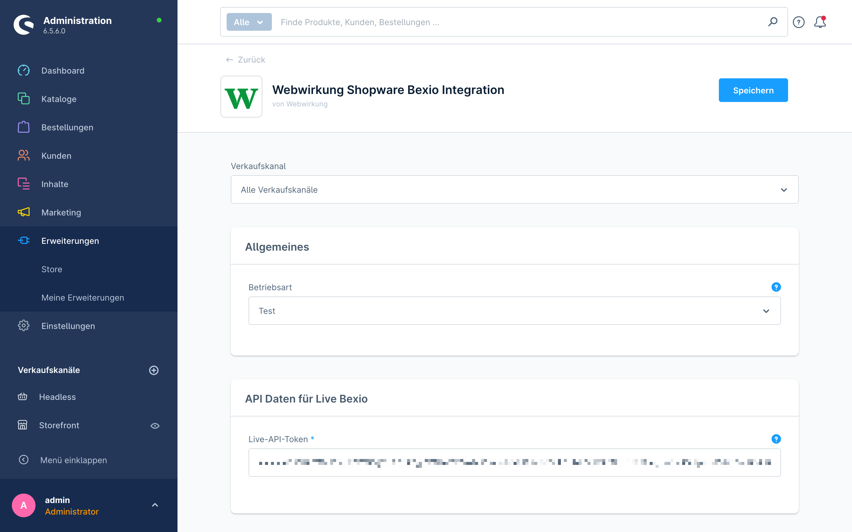This screenshot has height=532, width=852.
Task: Show Betriebsart help tooltip icon
Action: tap(776, 287)
